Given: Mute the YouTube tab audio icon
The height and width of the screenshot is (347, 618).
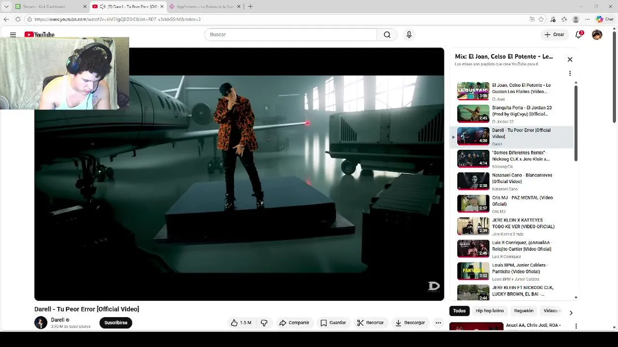Looking at the screenshot, I should (x=103, y=7).
